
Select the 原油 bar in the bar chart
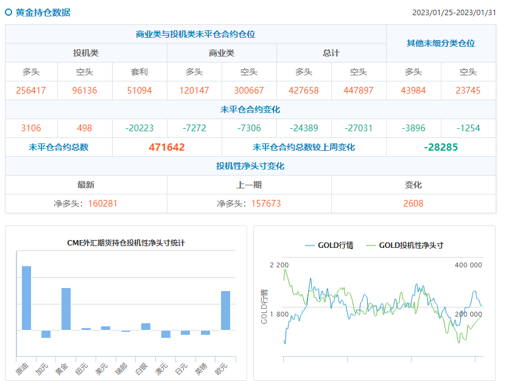coord(26,298)
